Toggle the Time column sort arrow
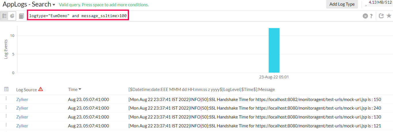This screenshot has height=132, width=393. pos(80,89)
